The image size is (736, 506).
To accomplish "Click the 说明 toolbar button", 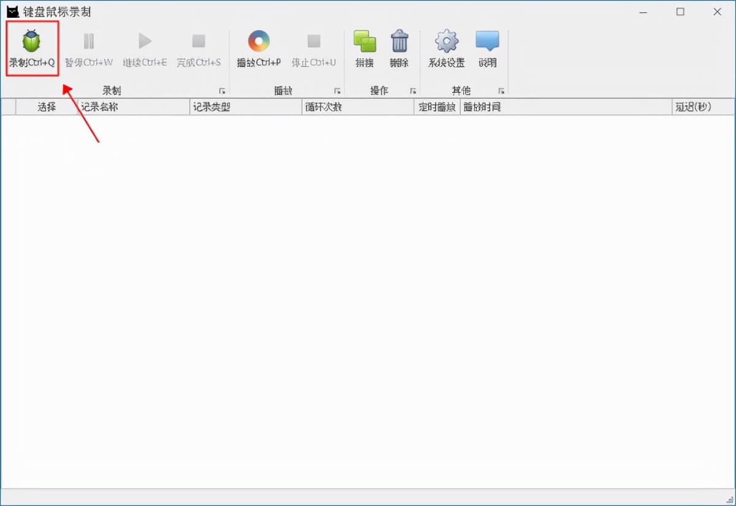I will coord(487,49).
